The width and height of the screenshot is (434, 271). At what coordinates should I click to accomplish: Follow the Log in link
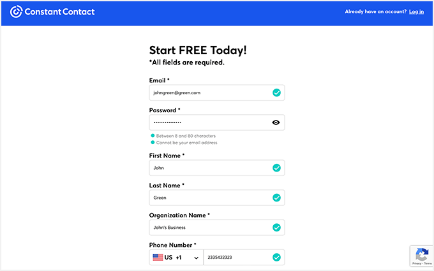click(x=416, y=11)
